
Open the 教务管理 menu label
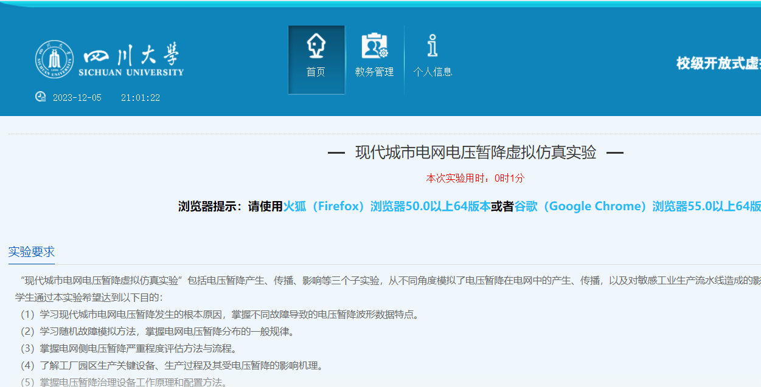374,72
